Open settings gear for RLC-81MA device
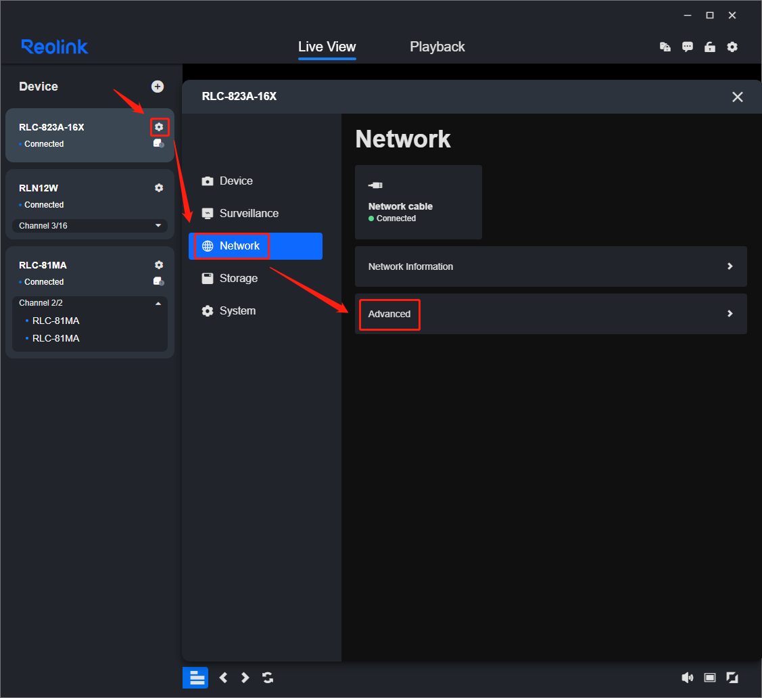The height and width of the screenshot is (698, 762). tap(159, 265)
